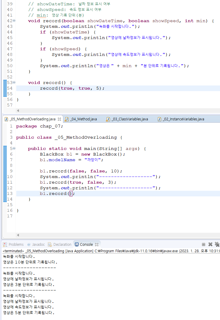The image size is (220, 320).
Task: Close the _05_MethodOverloading.java editor tab
Action: pos(59,119)
